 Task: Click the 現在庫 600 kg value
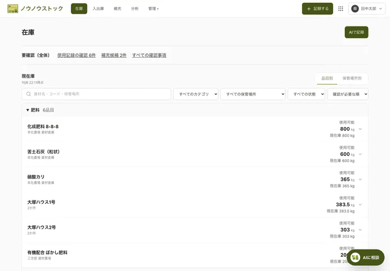tap(342, 161)
